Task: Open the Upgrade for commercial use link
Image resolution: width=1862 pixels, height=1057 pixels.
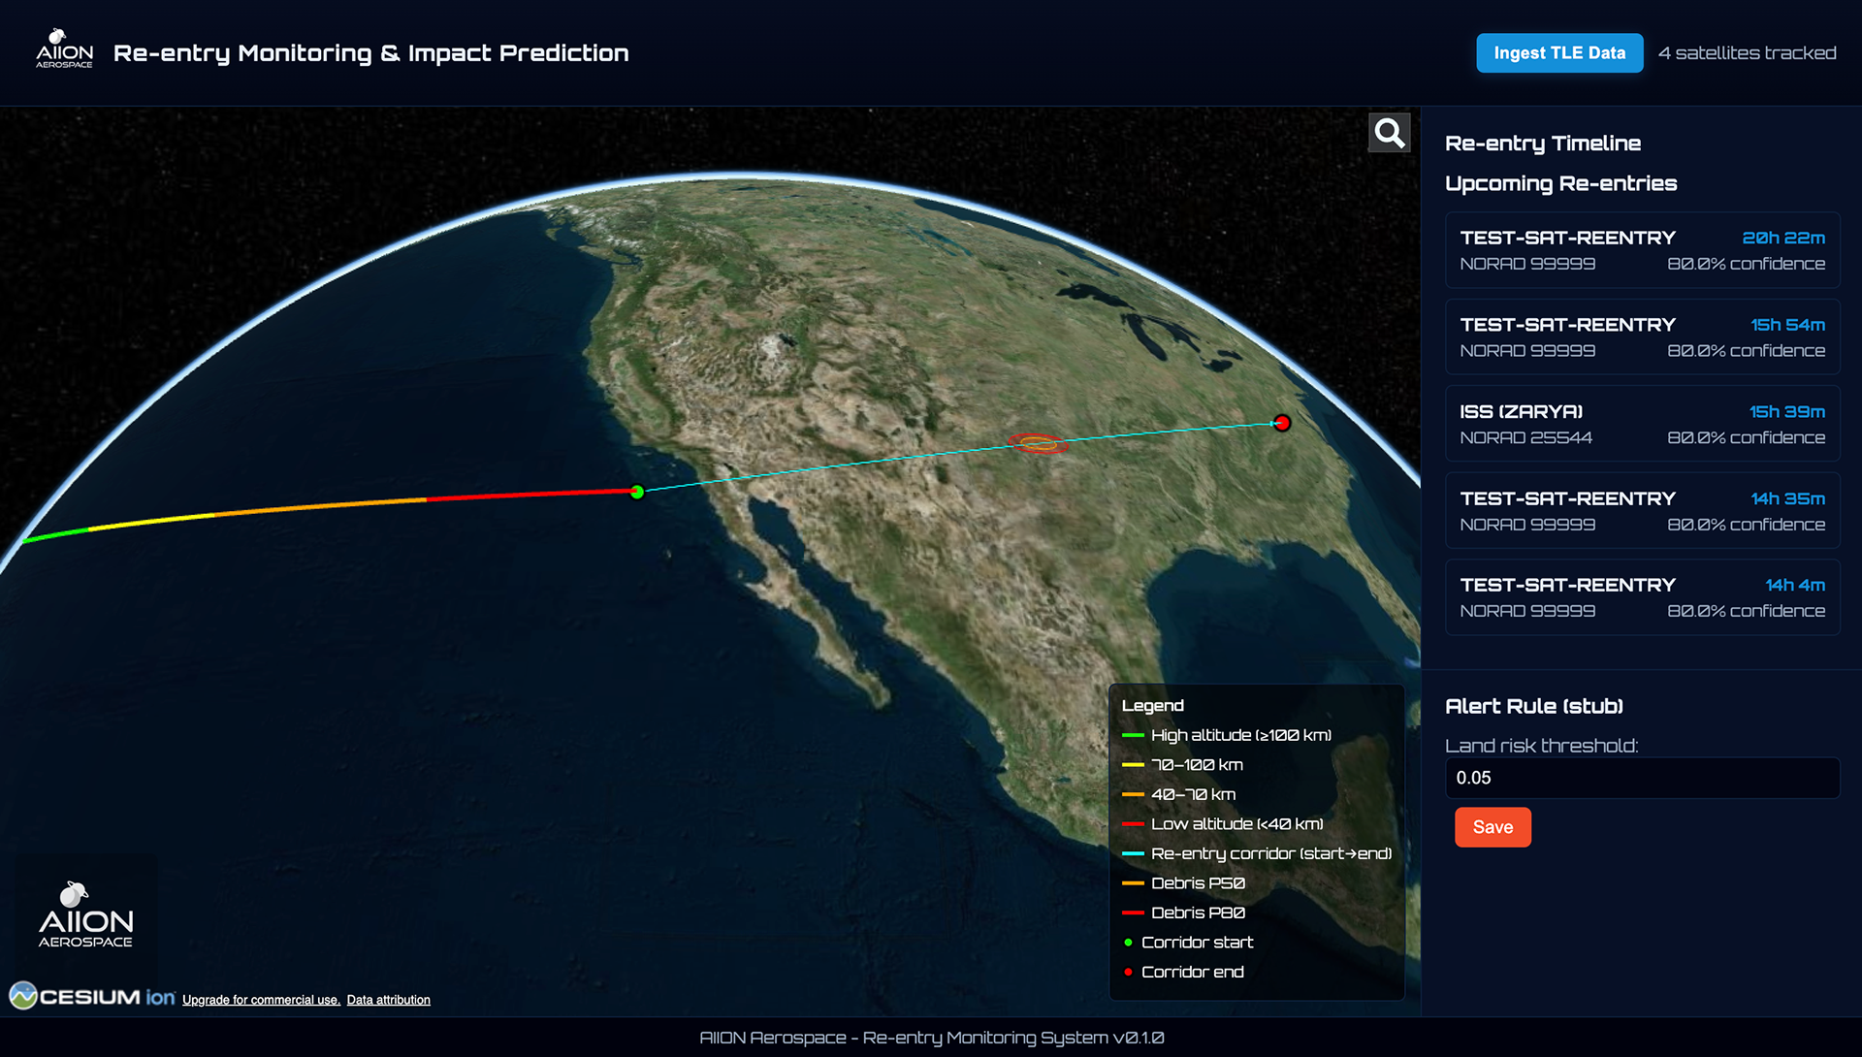Action: 261,1000
